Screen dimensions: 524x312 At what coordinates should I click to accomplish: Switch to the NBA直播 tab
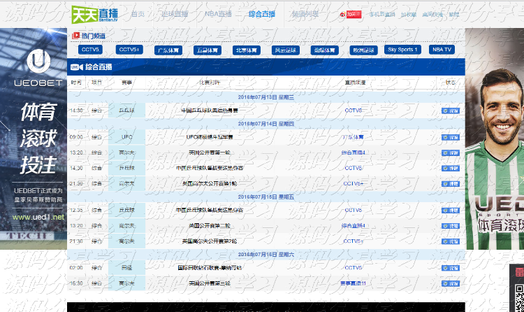click(218, 14)
